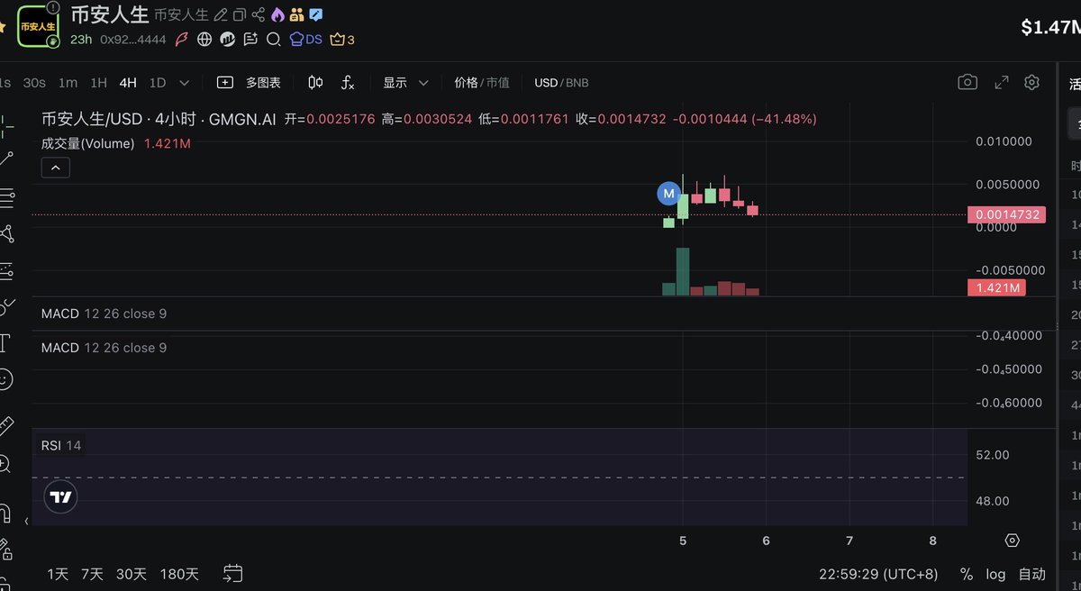1081x591 pixels.
Task: Click the crown badge showing 3
Action: coord(342,39)
